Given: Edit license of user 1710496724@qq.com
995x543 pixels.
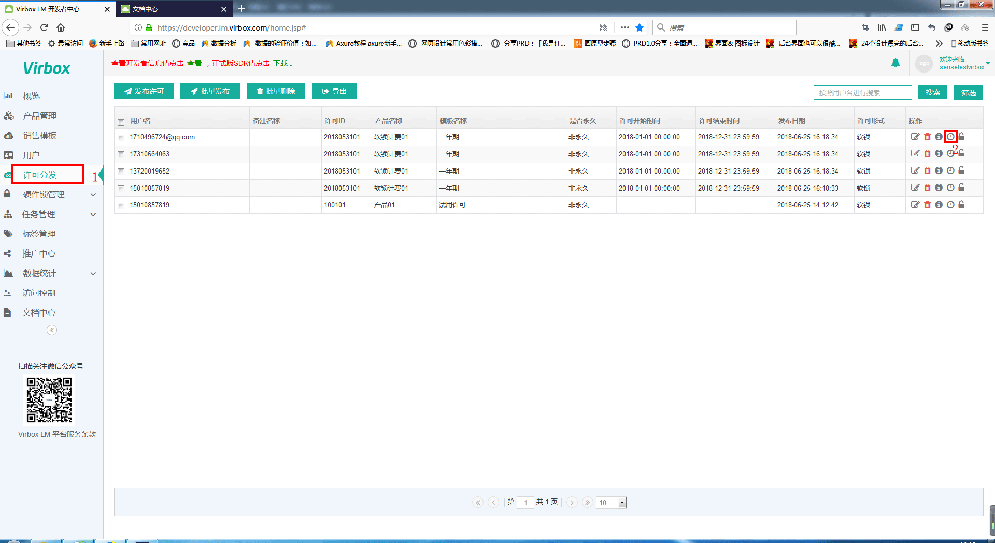Looking at the screenshot, I should [x=915, y=137].
